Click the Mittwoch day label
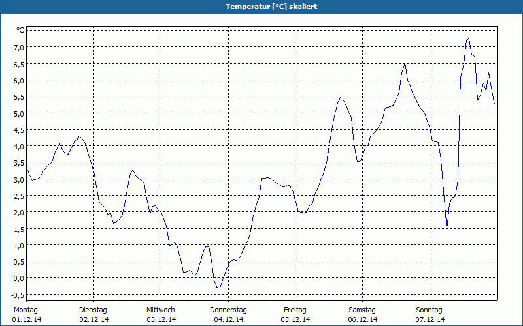This screenshot has width=523, height=326. (161, 310)
